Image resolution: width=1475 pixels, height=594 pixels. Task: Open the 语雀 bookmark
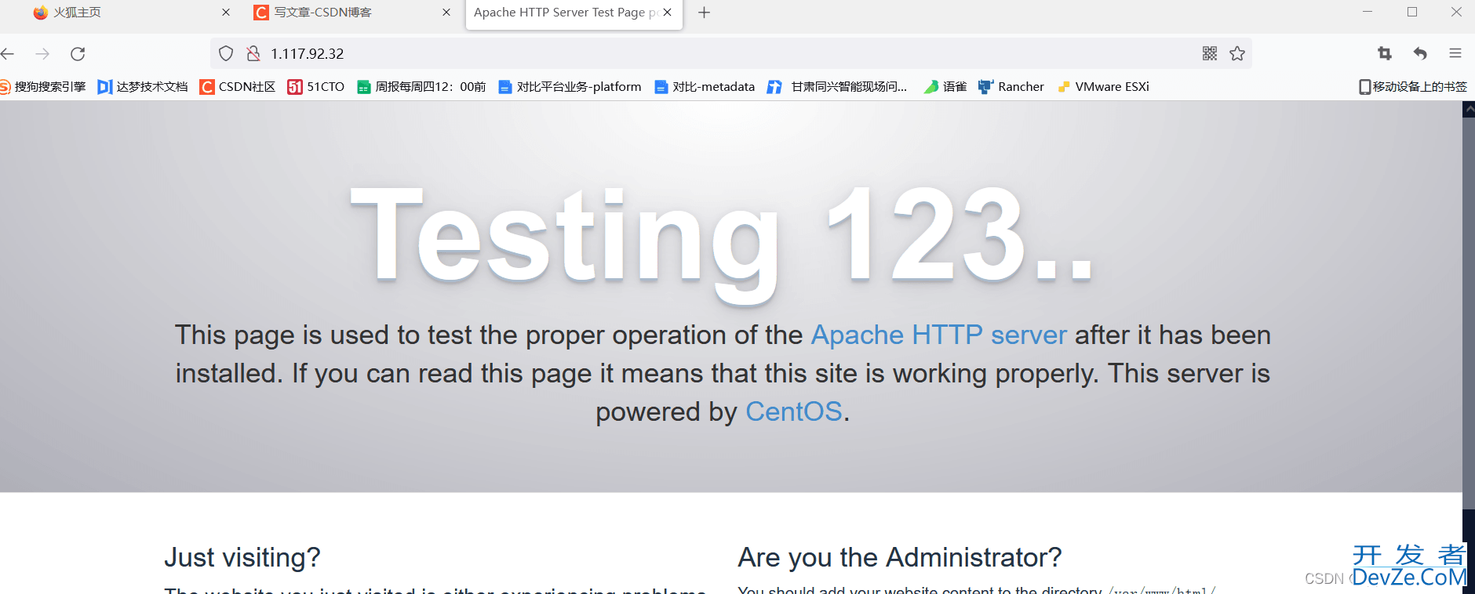click(945, 87)
